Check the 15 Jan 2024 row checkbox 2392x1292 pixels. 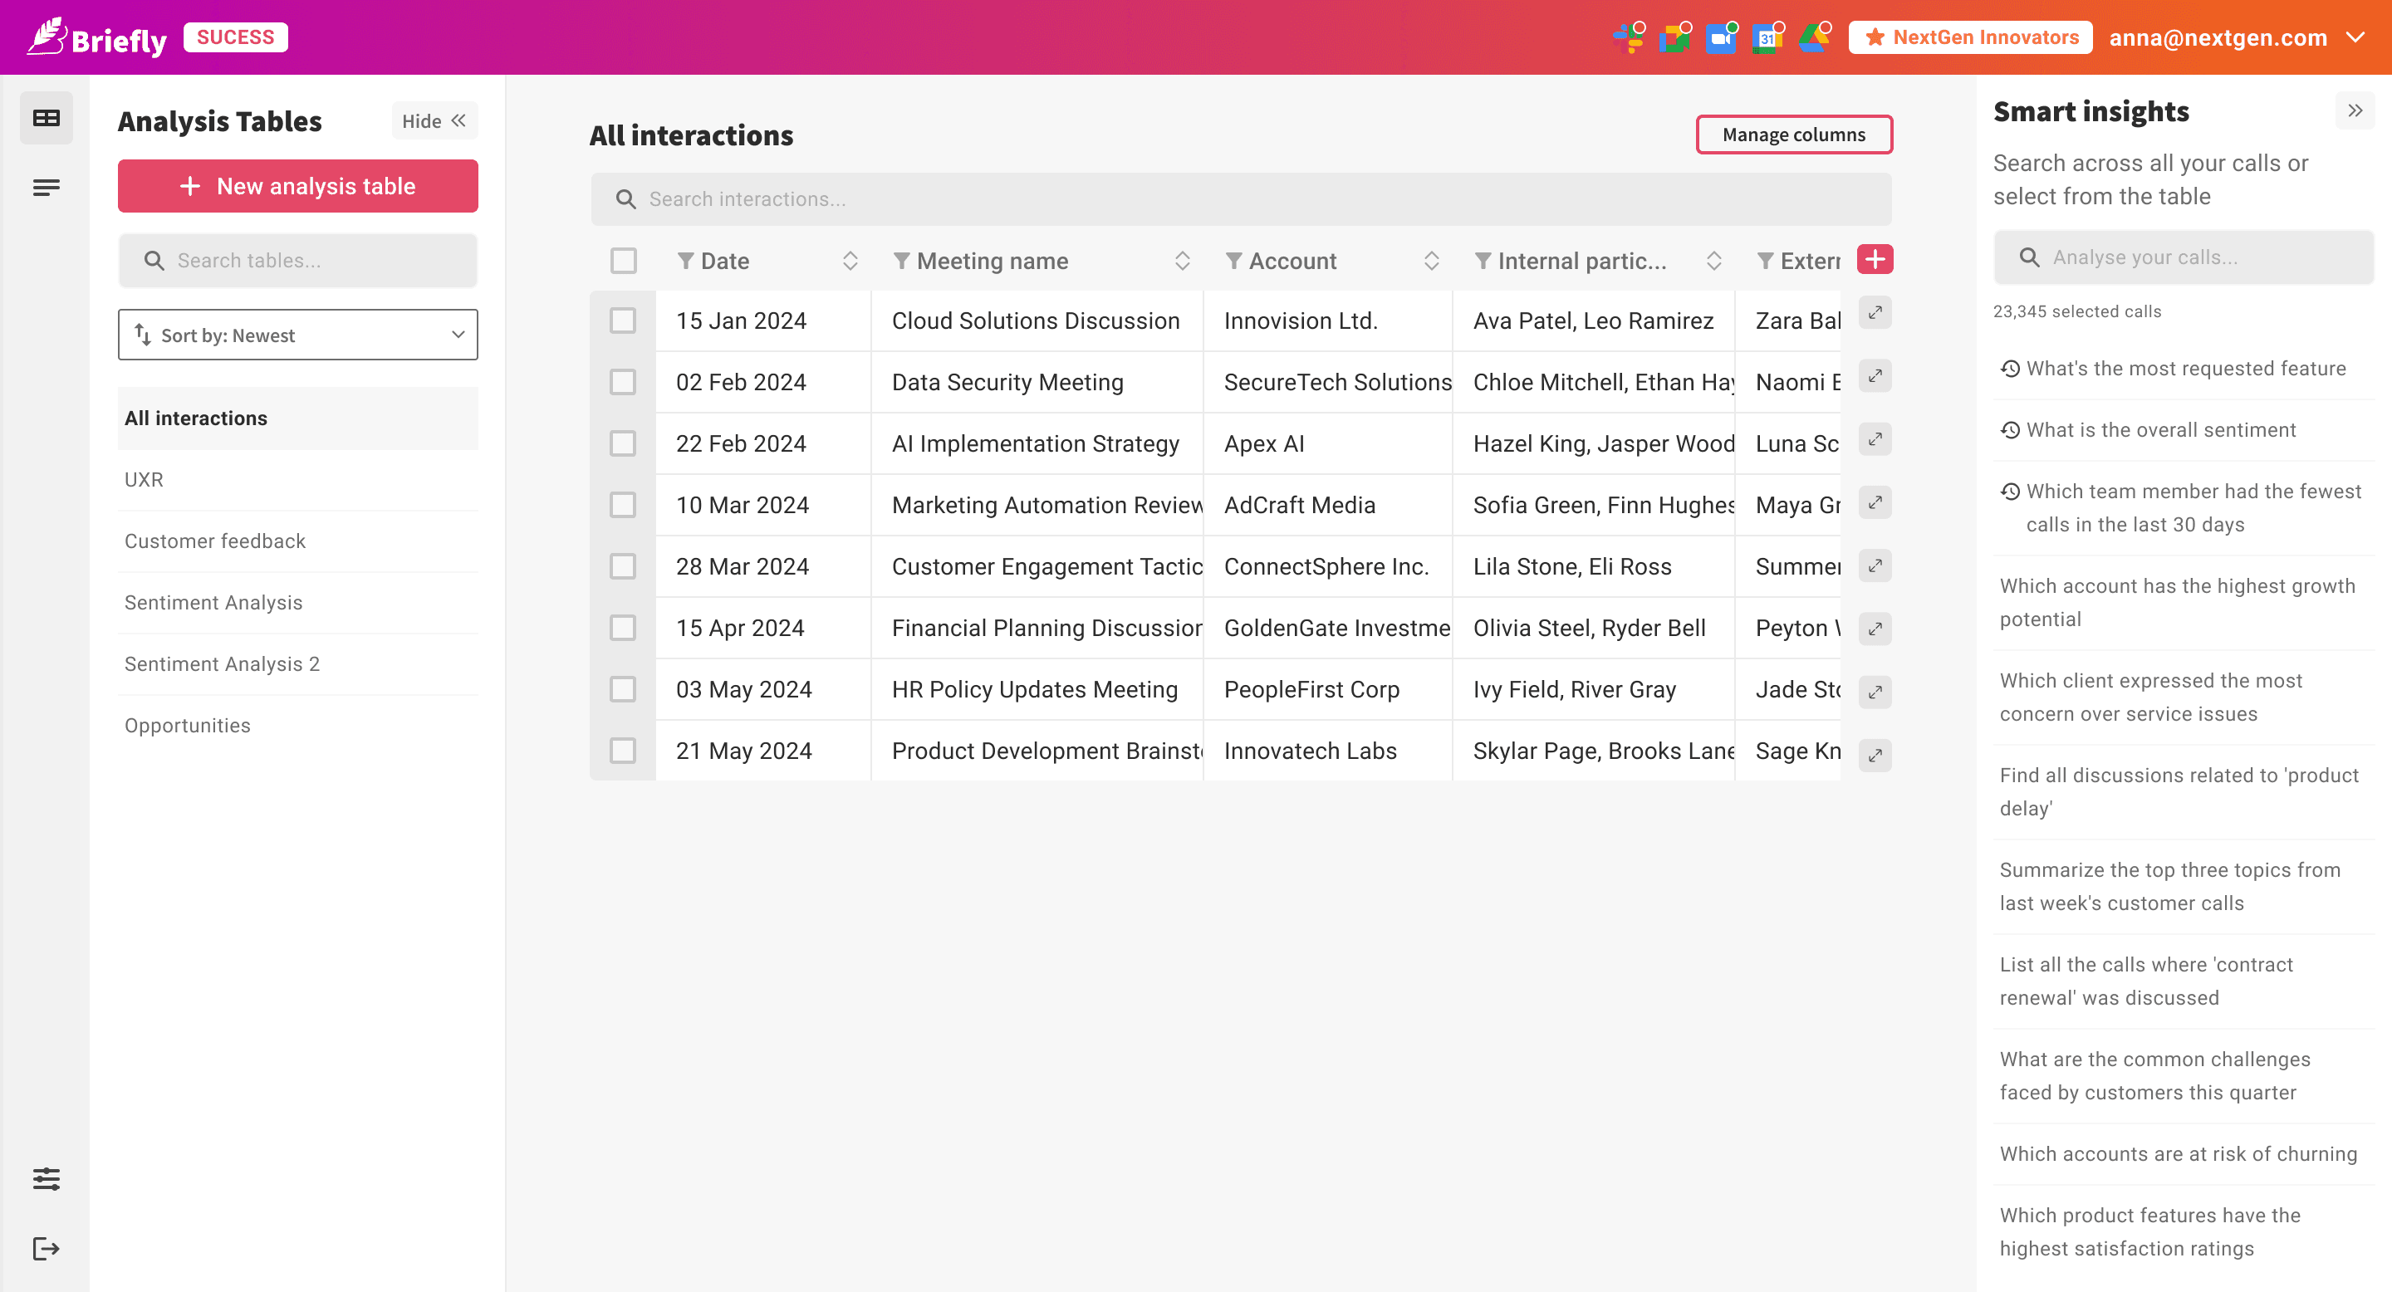click(623, 321)
